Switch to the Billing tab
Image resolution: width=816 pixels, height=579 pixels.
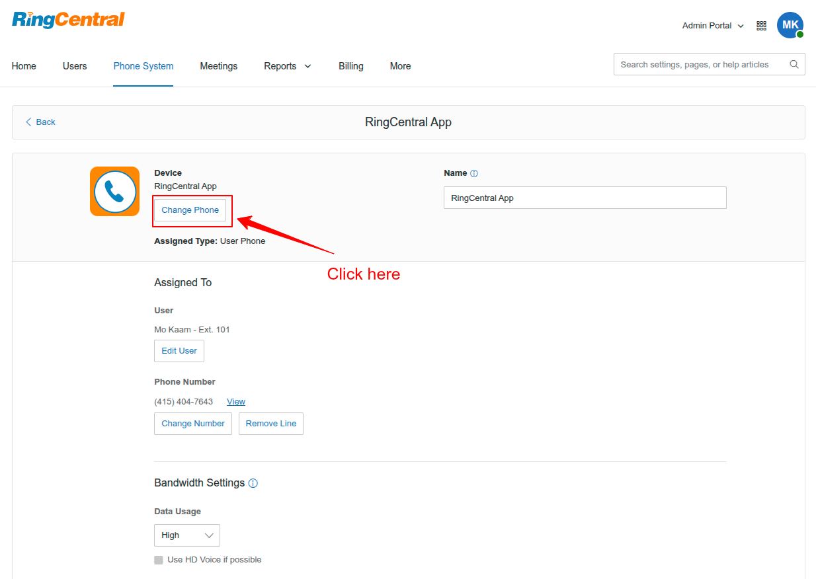coord(350,66)
